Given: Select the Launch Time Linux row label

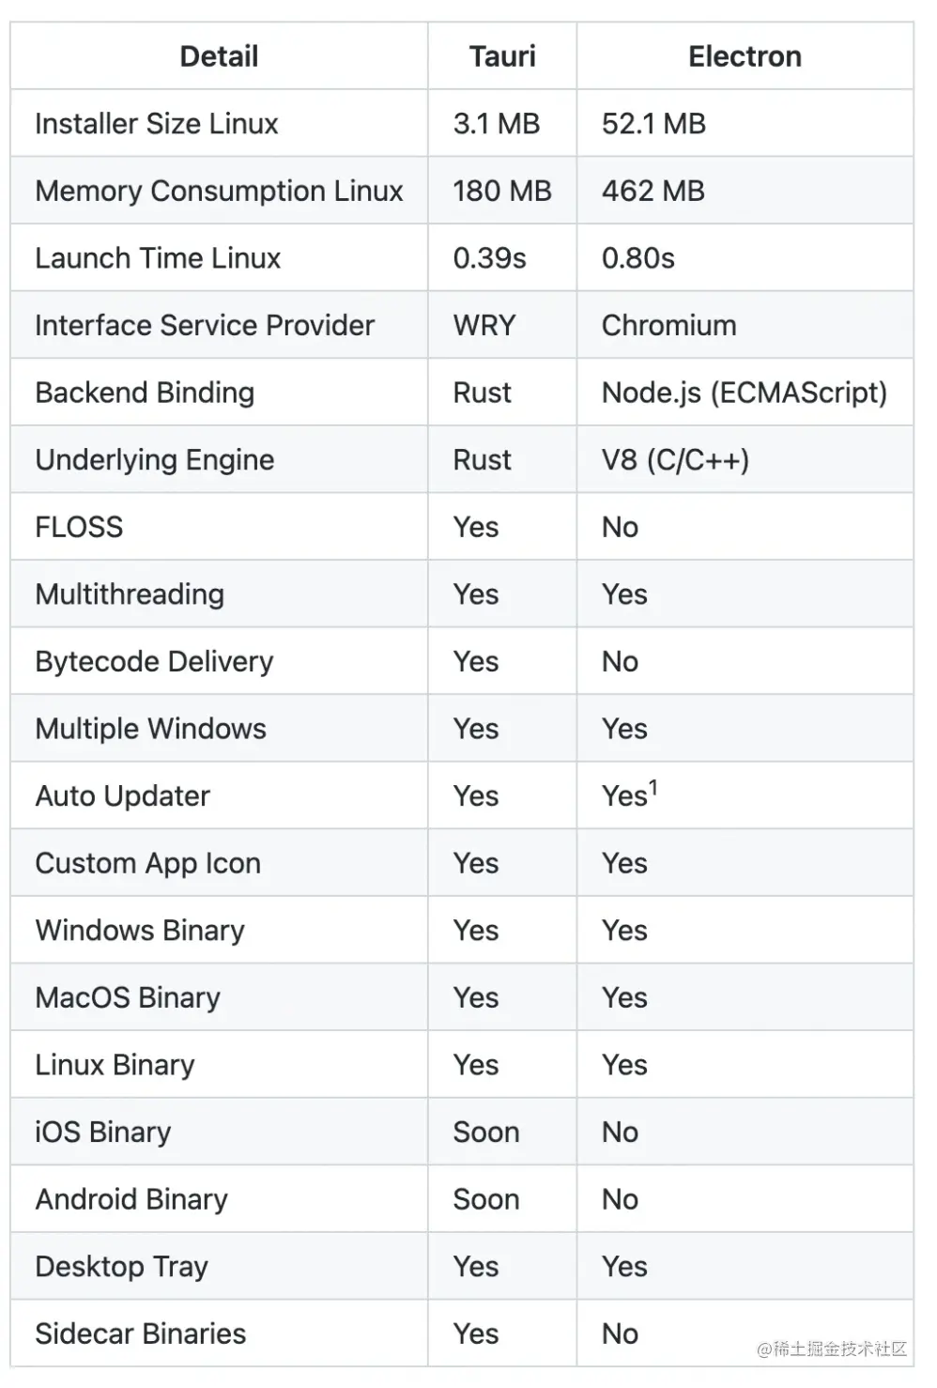Looking at the screenshot, I should [x=158, y=258].
